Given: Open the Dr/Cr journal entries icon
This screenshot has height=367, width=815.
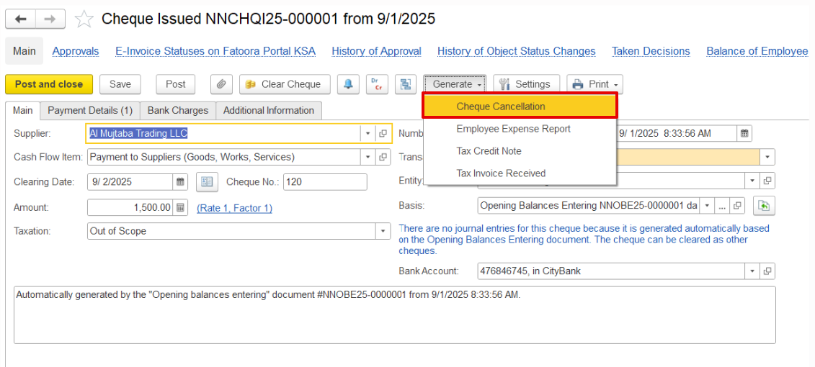Looking at the screenshot, I should (377, 84).
